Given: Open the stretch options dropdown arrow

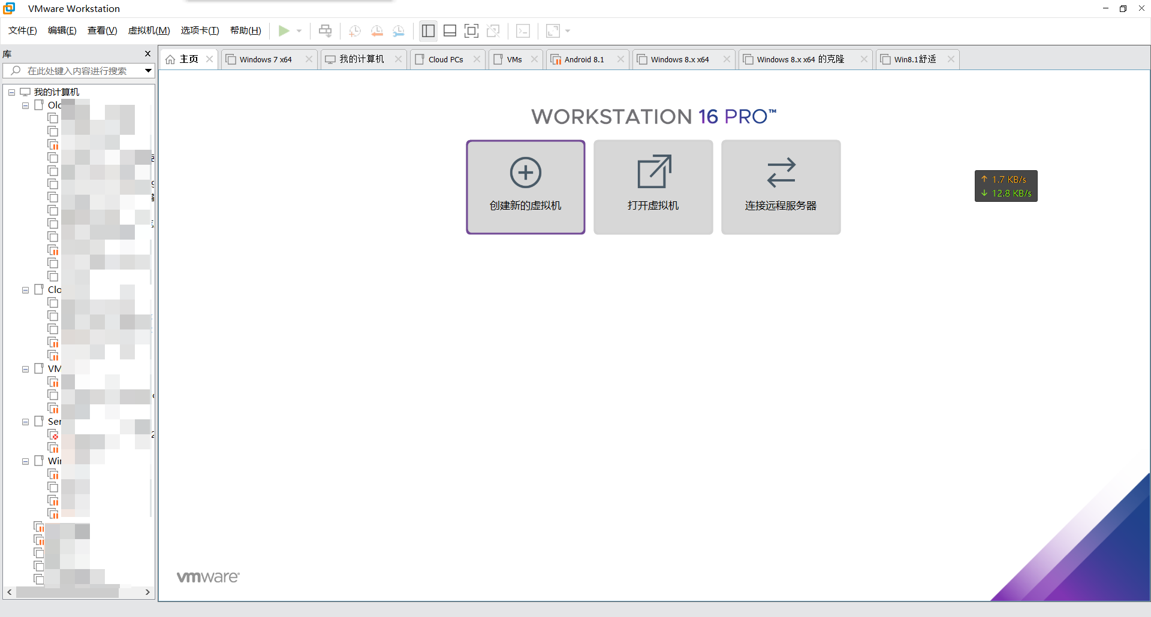Looking at the screenshot, I should [x=568, y=31].
